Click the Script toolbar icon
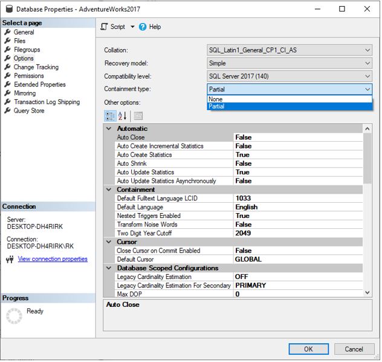 [x=104, y=27]
